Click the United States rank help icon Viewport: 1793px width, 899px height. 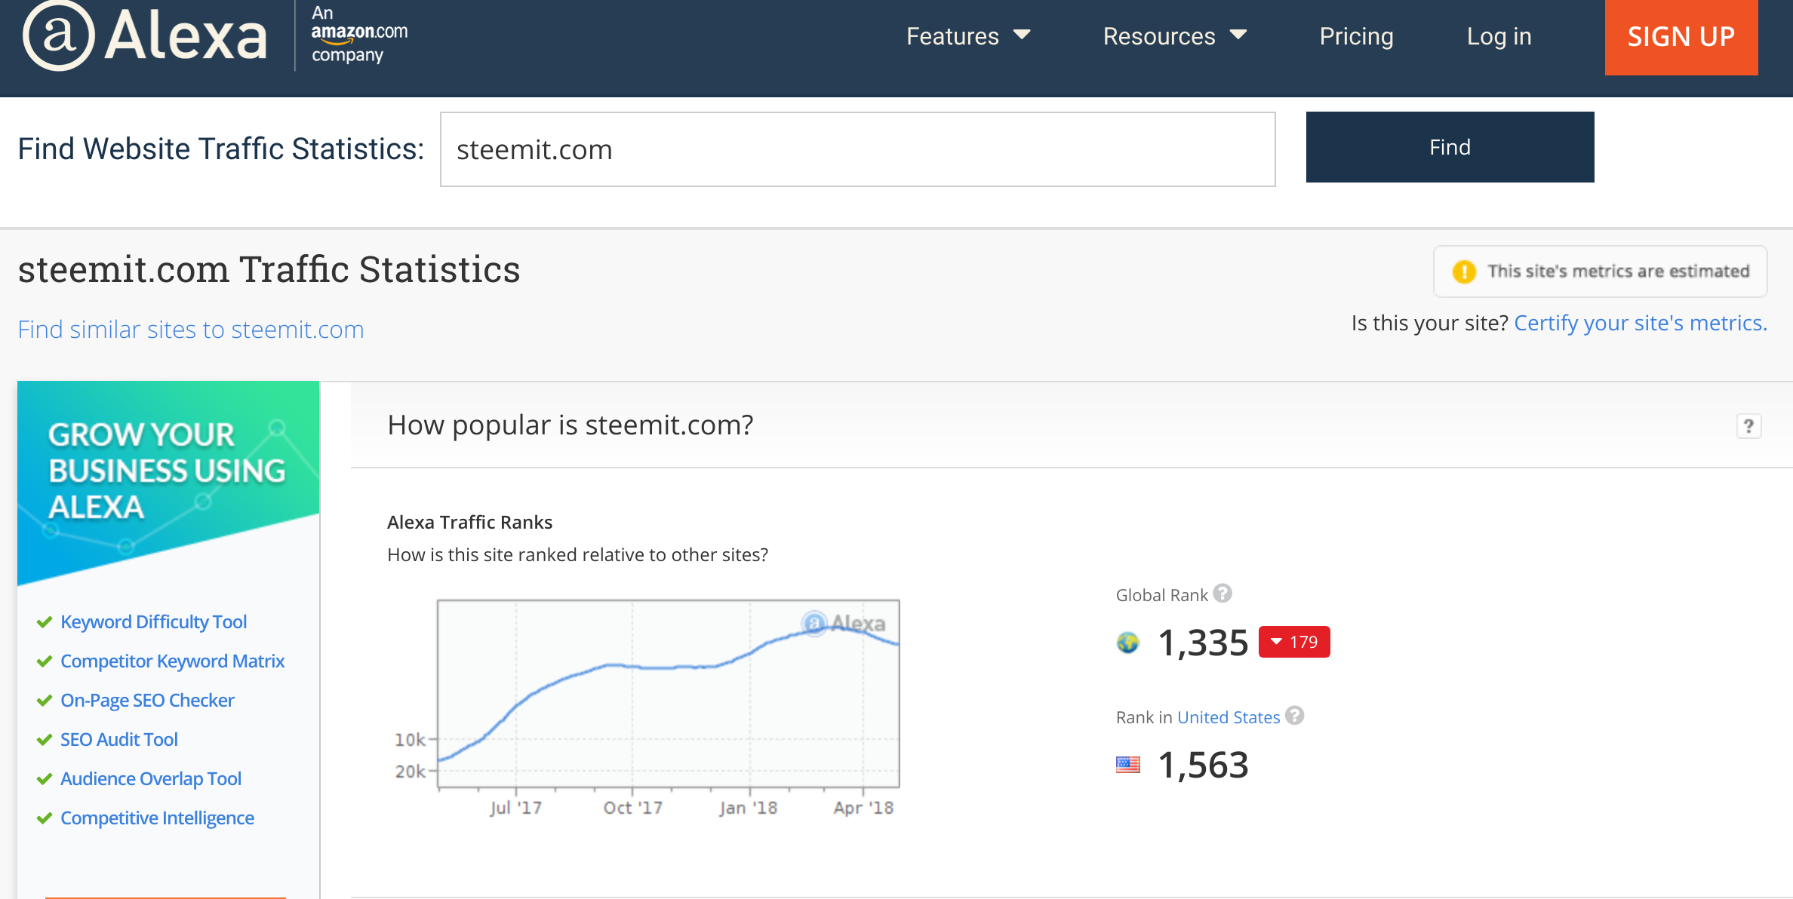click(x=1295, y=716)
